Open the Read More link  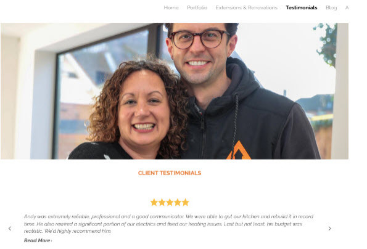coord(37,240)
